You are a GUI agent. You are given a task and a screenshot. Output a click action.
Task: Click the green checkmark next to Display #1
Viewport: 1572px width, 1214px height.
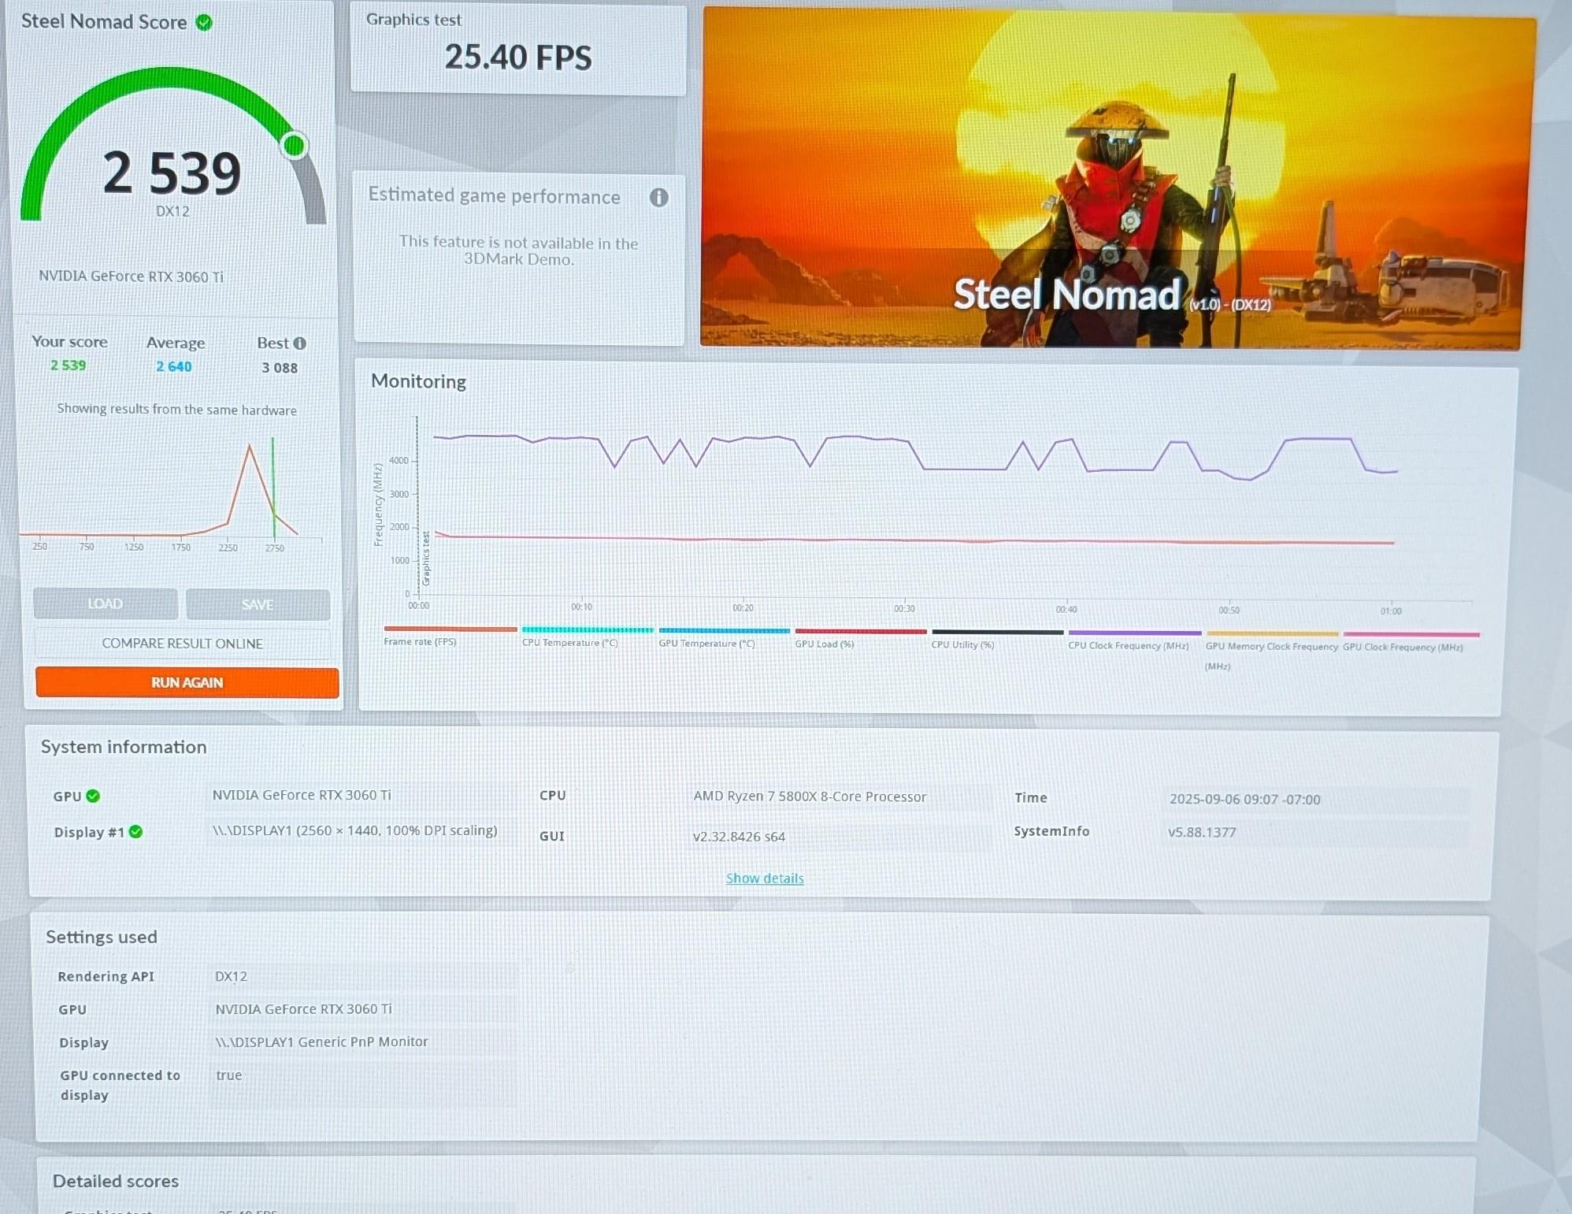135,832
